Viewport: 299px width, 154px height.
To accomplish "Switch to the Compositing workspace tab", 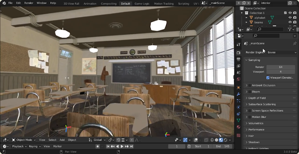I will (108, 4).
